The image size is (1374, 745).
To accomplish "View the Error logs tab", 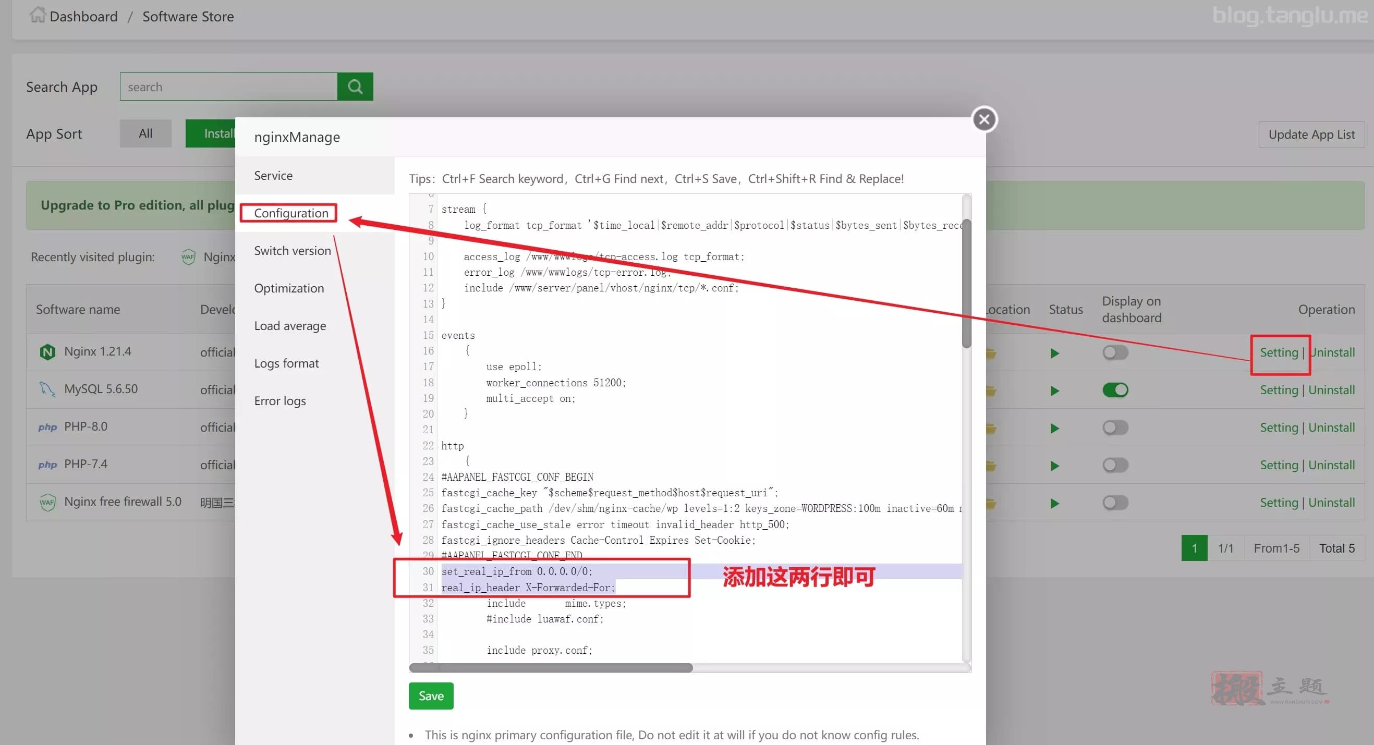I will tap(315, 400).
